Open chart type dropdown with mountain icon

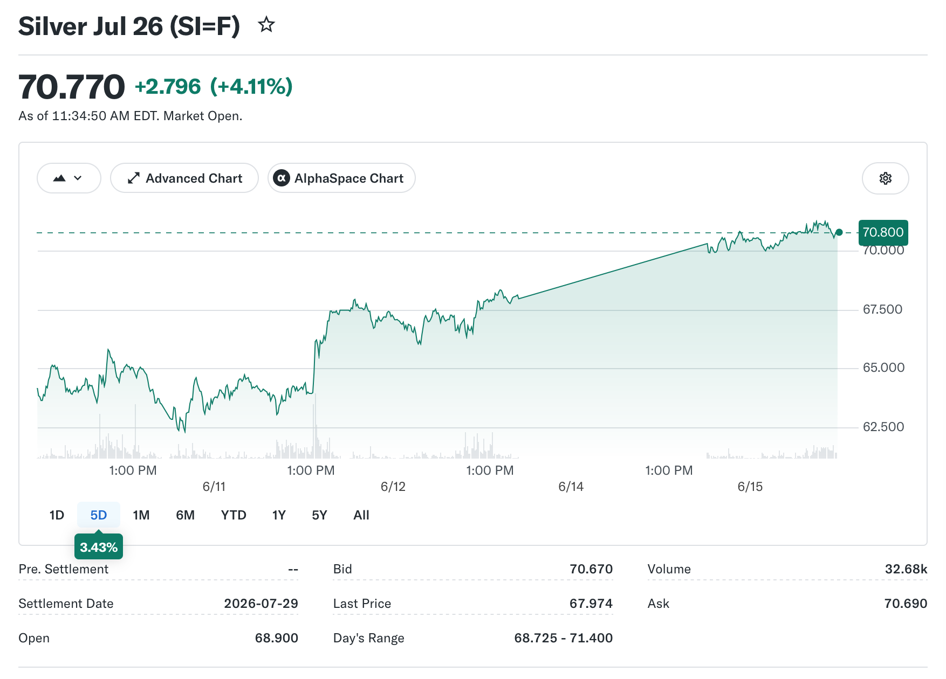[68, 178]
